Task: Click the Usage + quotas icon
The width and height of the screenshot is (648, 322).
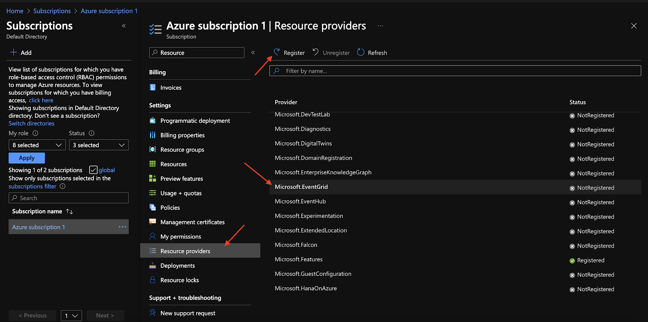Action: (153, 193)
